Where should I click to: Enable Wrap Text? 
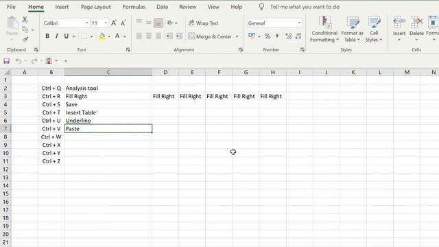click(204, 23)
